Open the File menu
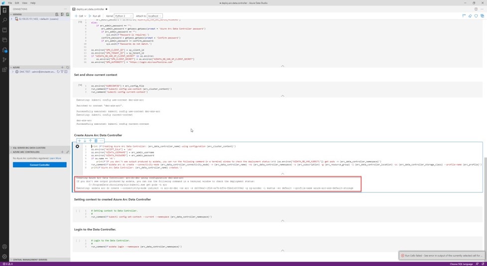 (10, 3)
